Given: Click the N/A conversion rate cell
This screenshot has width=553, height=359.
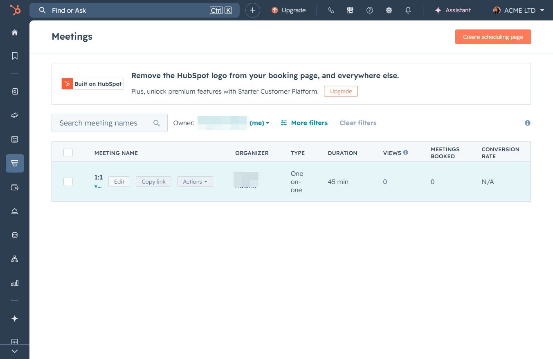Looking at the screenshot, I should click(488, 182).
